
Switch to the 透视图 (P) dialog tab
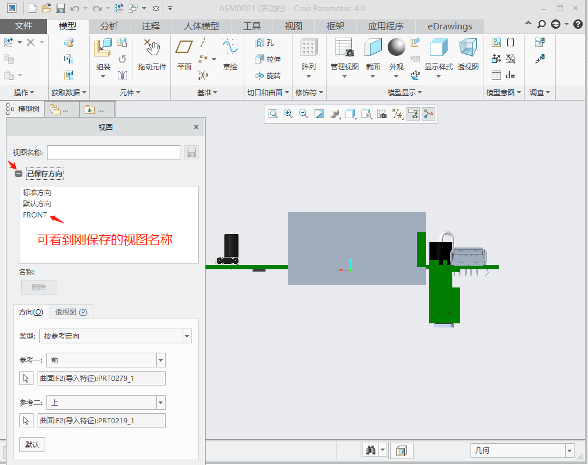click(71, 312)
